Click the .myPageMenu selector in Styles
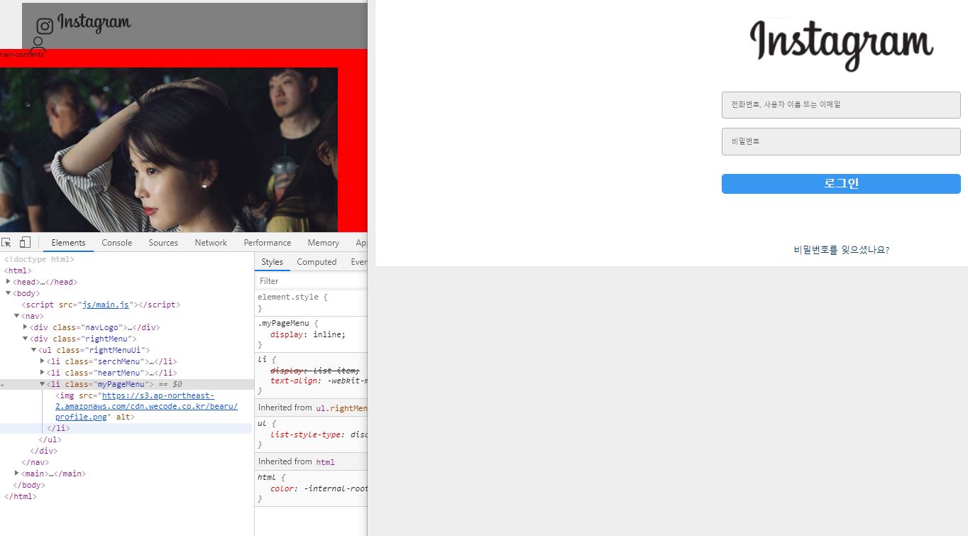Image resolution: width=968 pixels, height=536 pixels. pyautogui.click(x=284, y=323)
